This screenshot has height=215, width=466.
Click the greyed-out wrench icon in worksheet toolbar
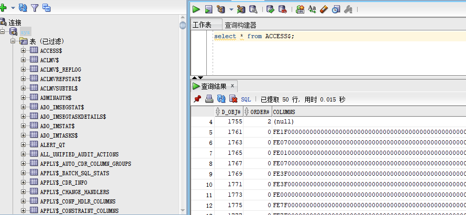[348, 9]
